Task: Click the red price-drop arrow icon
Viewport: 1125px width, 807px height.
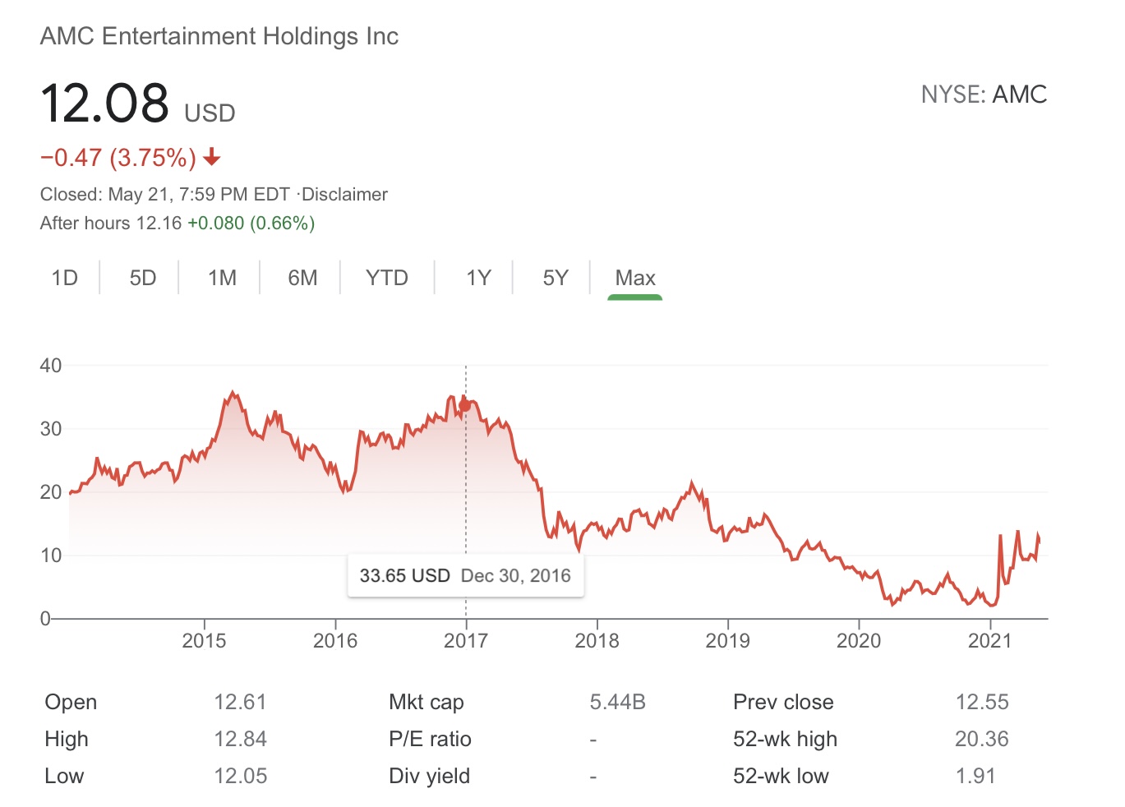Action: 212,156
